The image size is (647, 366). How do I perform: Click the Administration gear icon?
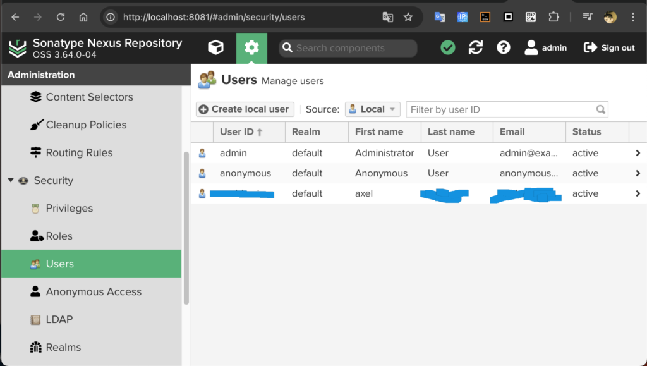coord(251,48)
